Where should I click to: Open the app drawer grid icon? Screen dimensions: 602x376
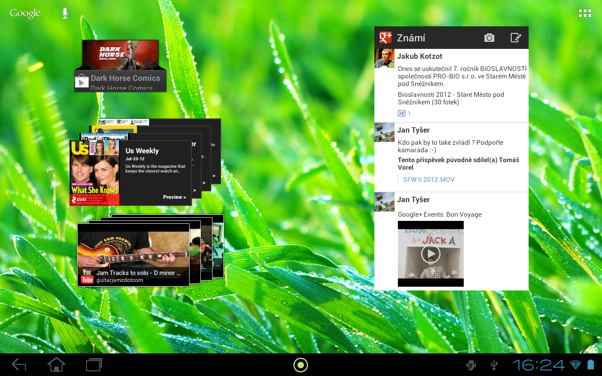pos(585,13)
